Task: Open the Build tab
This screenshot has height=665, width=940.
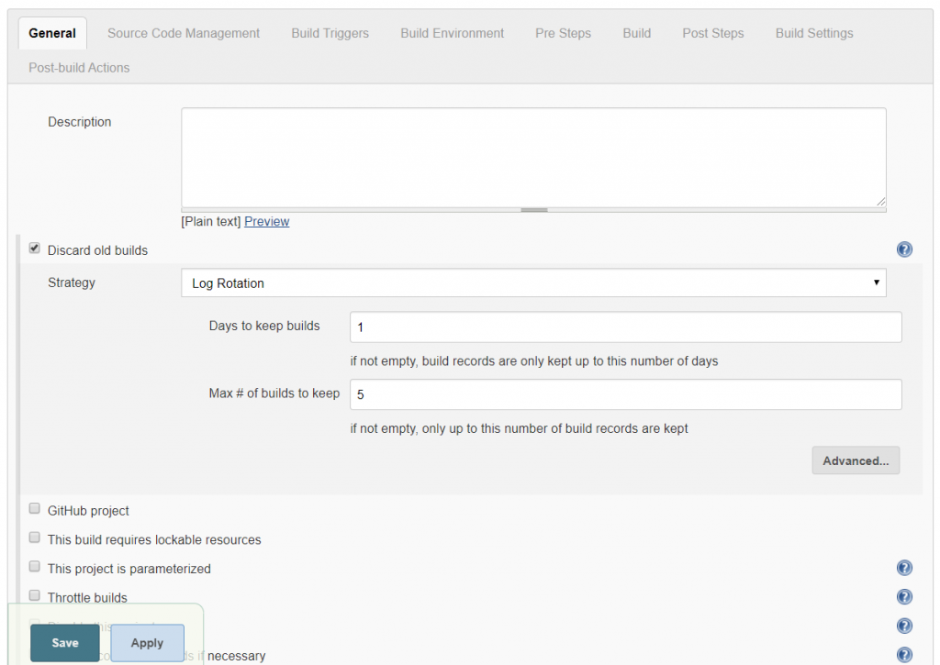Action: (x=637, y=34)
